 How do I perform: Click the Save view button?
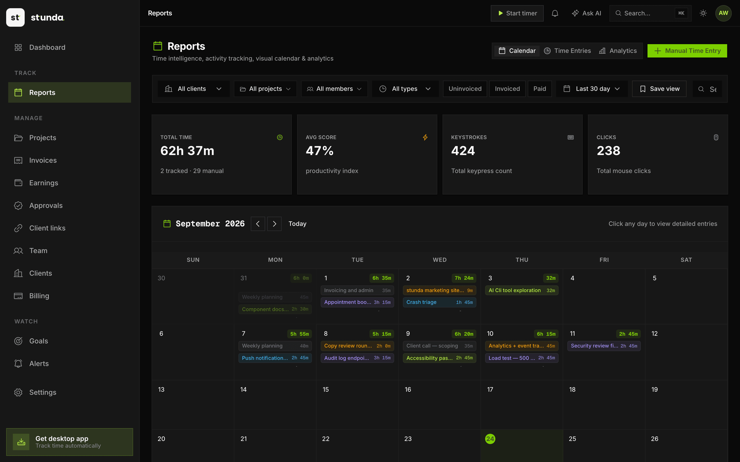[659, 89]
